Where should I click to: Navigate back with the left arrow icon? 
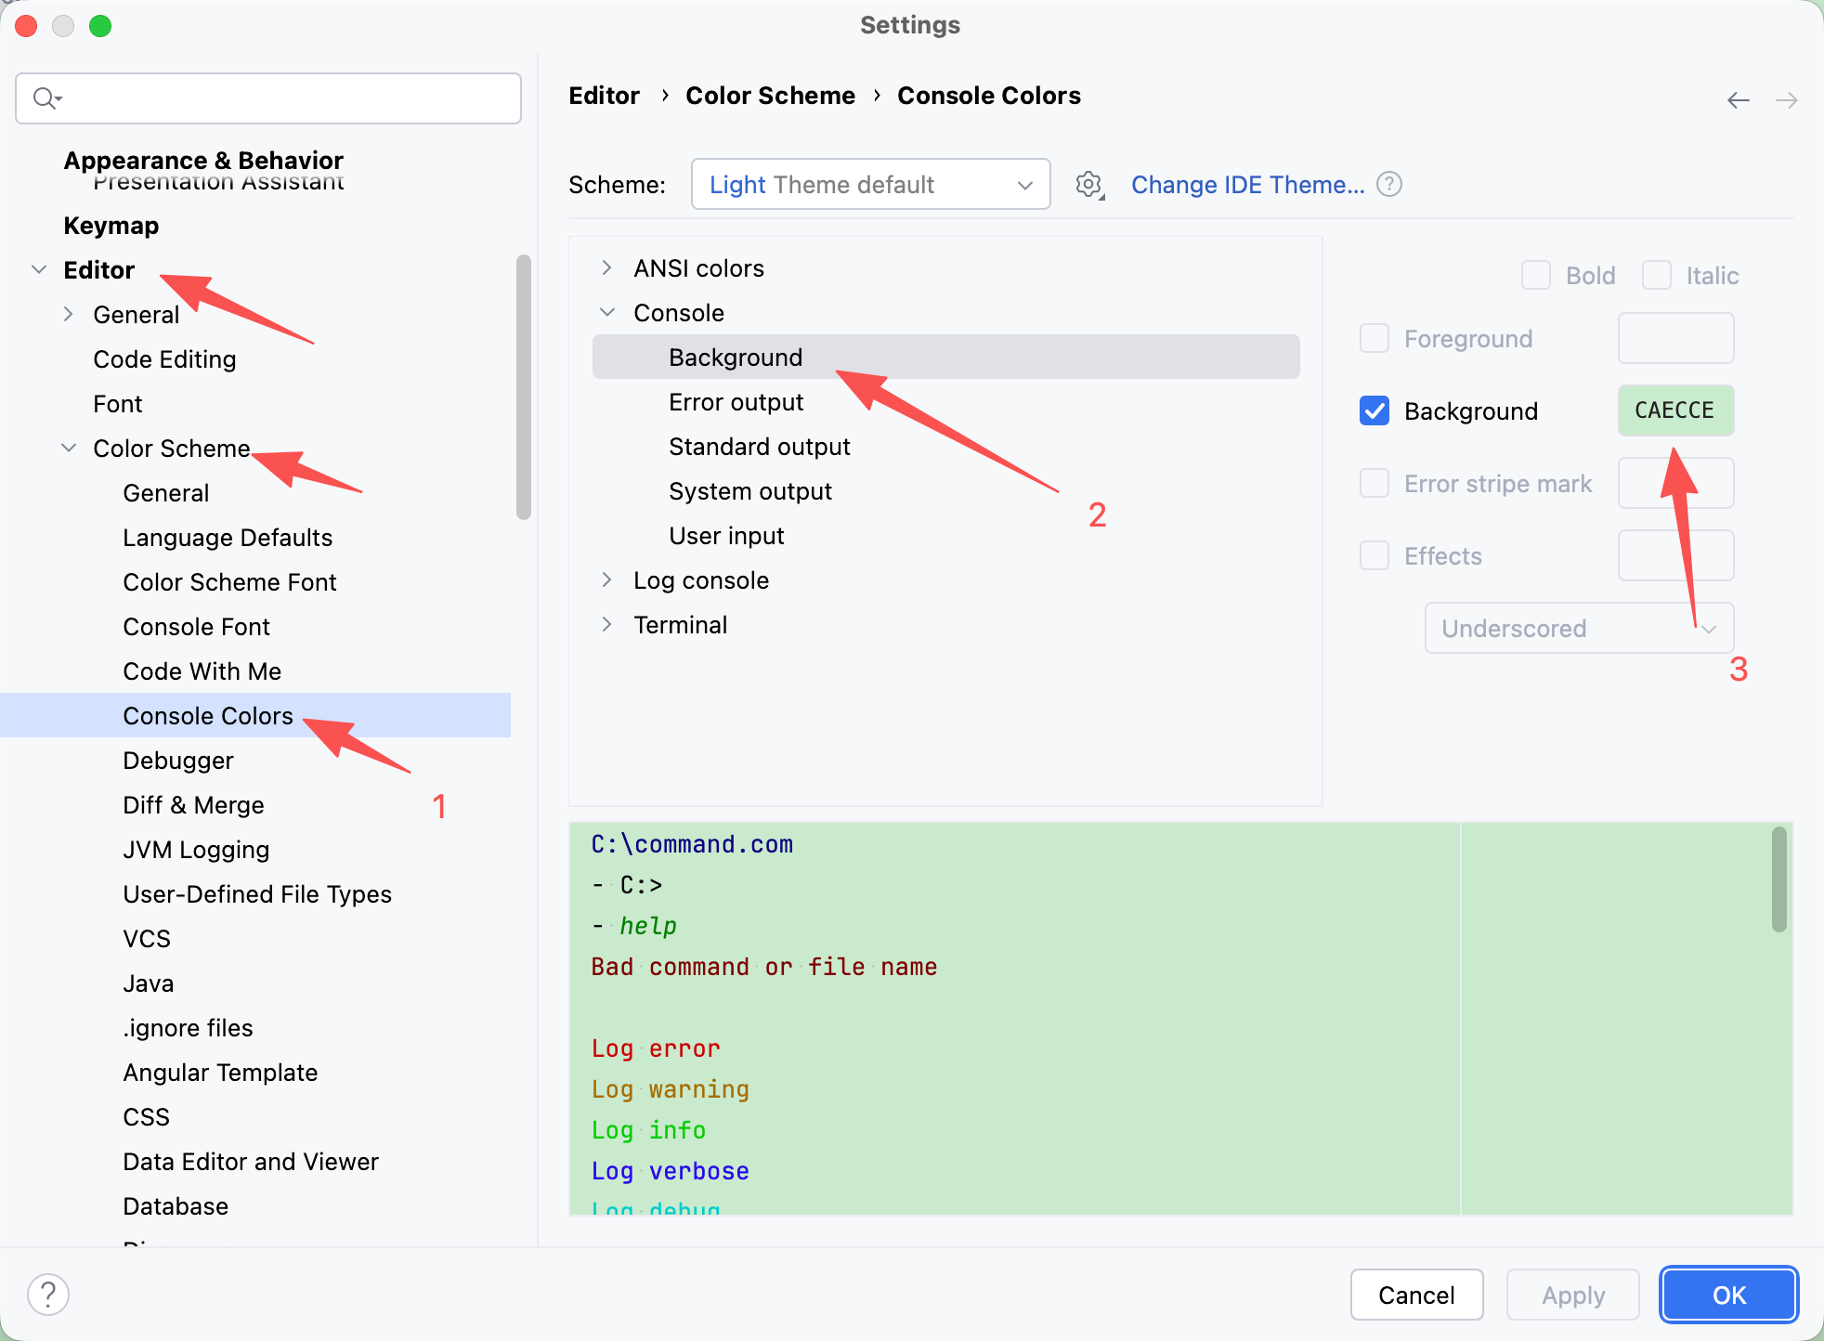tap(1739, 99)
